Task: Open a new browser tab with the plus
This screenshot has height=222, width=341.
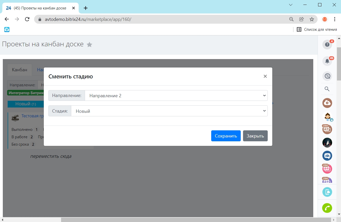Action: [86, 8]
